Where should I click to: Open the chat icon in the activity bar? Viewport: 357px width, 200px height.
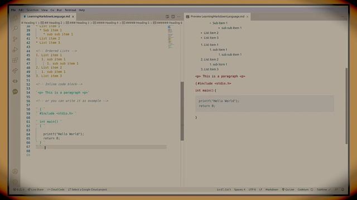pos(15,92)
